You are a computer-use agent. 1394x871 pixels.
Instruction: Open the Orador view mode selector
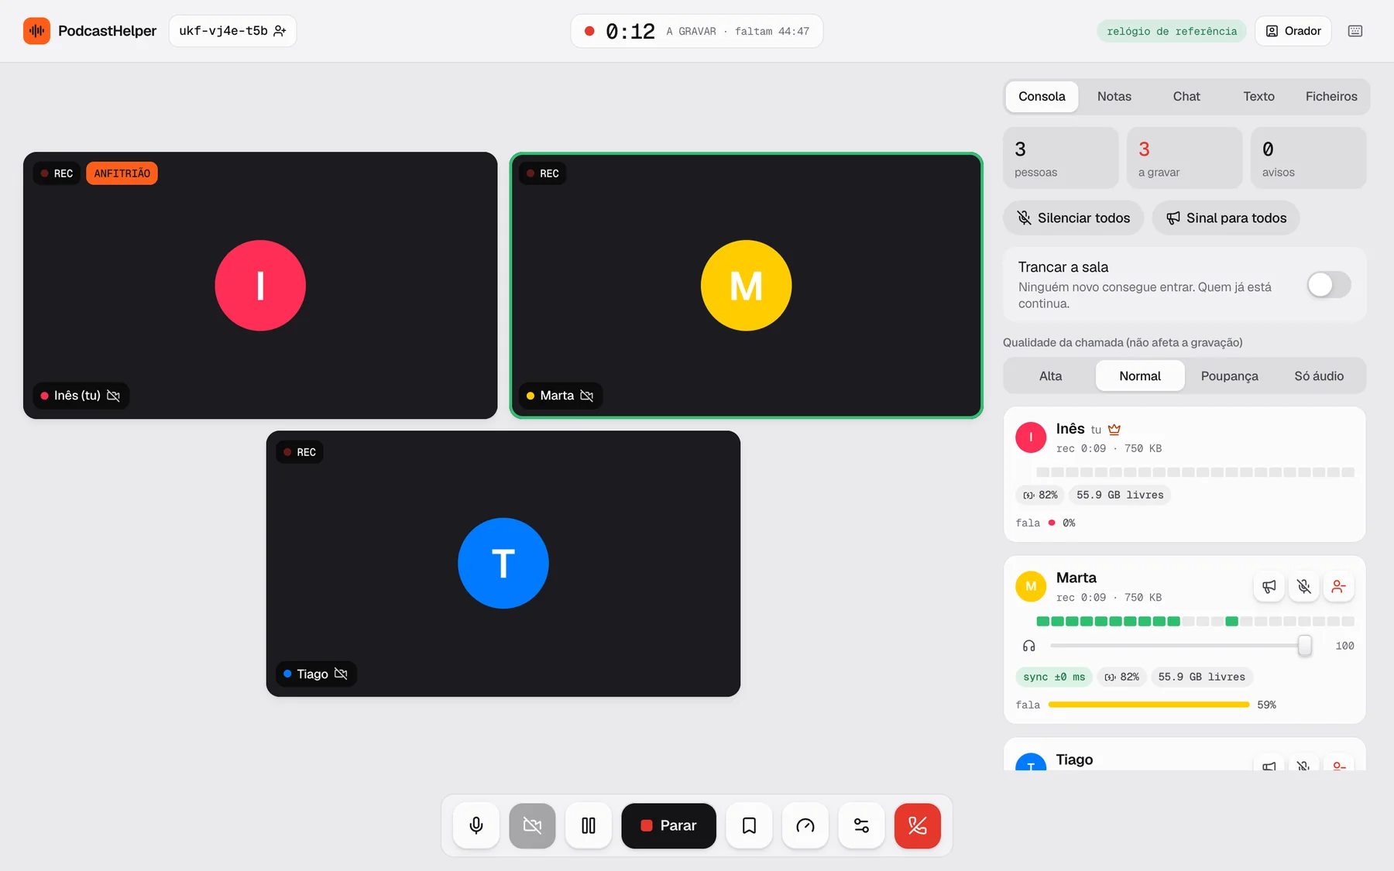1293,31
